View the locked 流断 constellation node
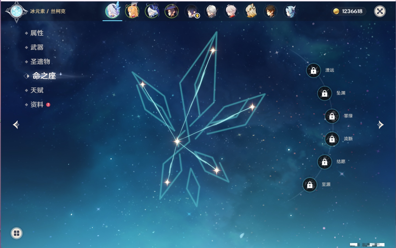This screenshot has height=248, width=396. 332,139
